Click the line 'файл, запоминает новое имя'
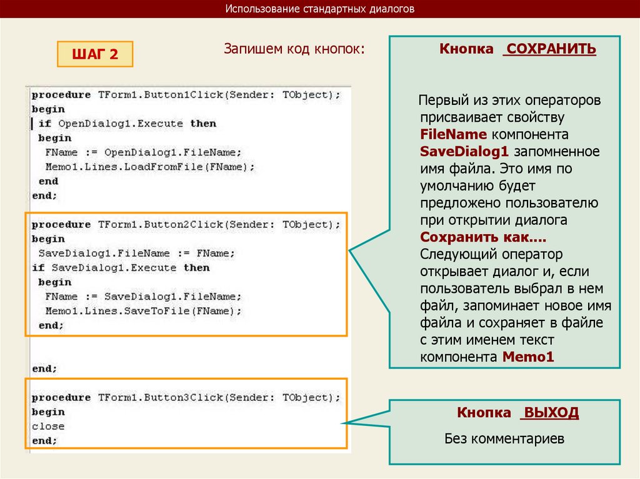 point(516,305)
